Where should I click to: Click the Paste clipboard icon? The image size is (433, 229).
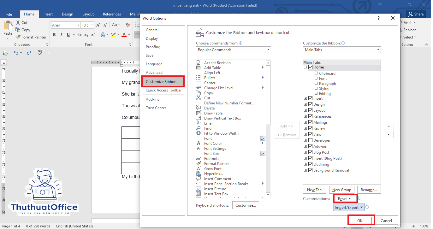[x=8, y=25]
